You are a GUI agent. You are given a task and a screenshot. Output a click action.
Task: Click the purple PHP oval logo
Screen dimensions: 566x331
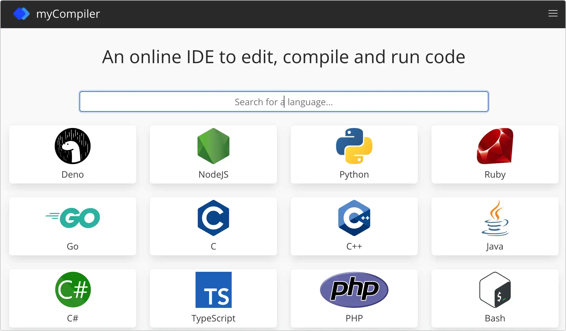pos(354,290)
